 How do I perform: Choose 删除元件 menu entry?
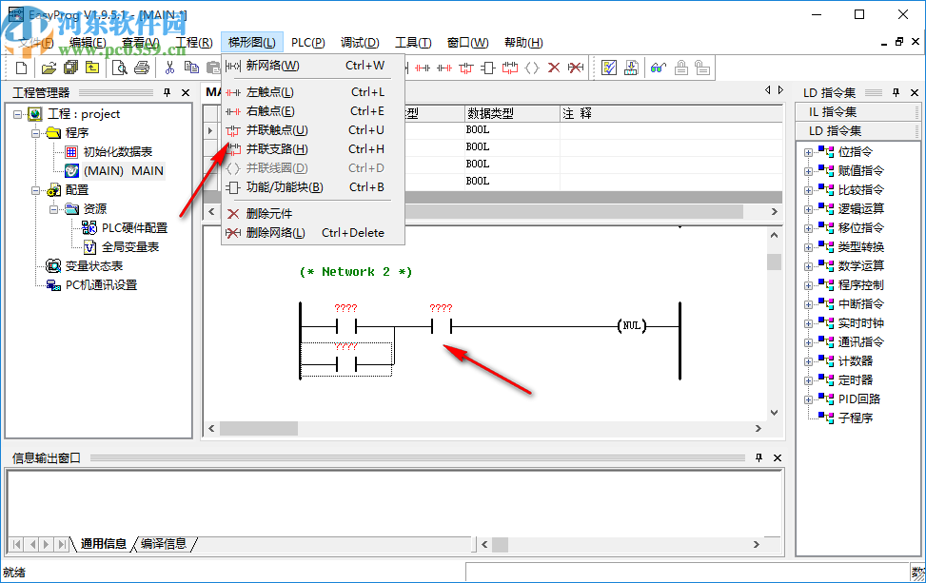(x=313, y=214)
